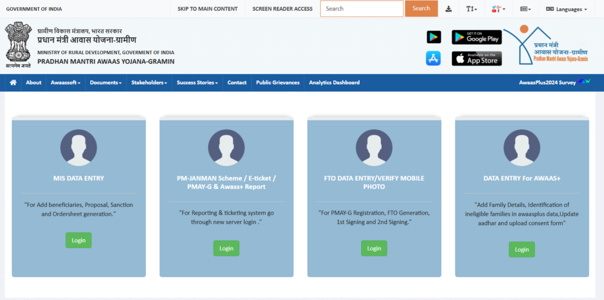Expand the Stakeholders menu
Screen dimensions: 604x300
click(149, 83)
